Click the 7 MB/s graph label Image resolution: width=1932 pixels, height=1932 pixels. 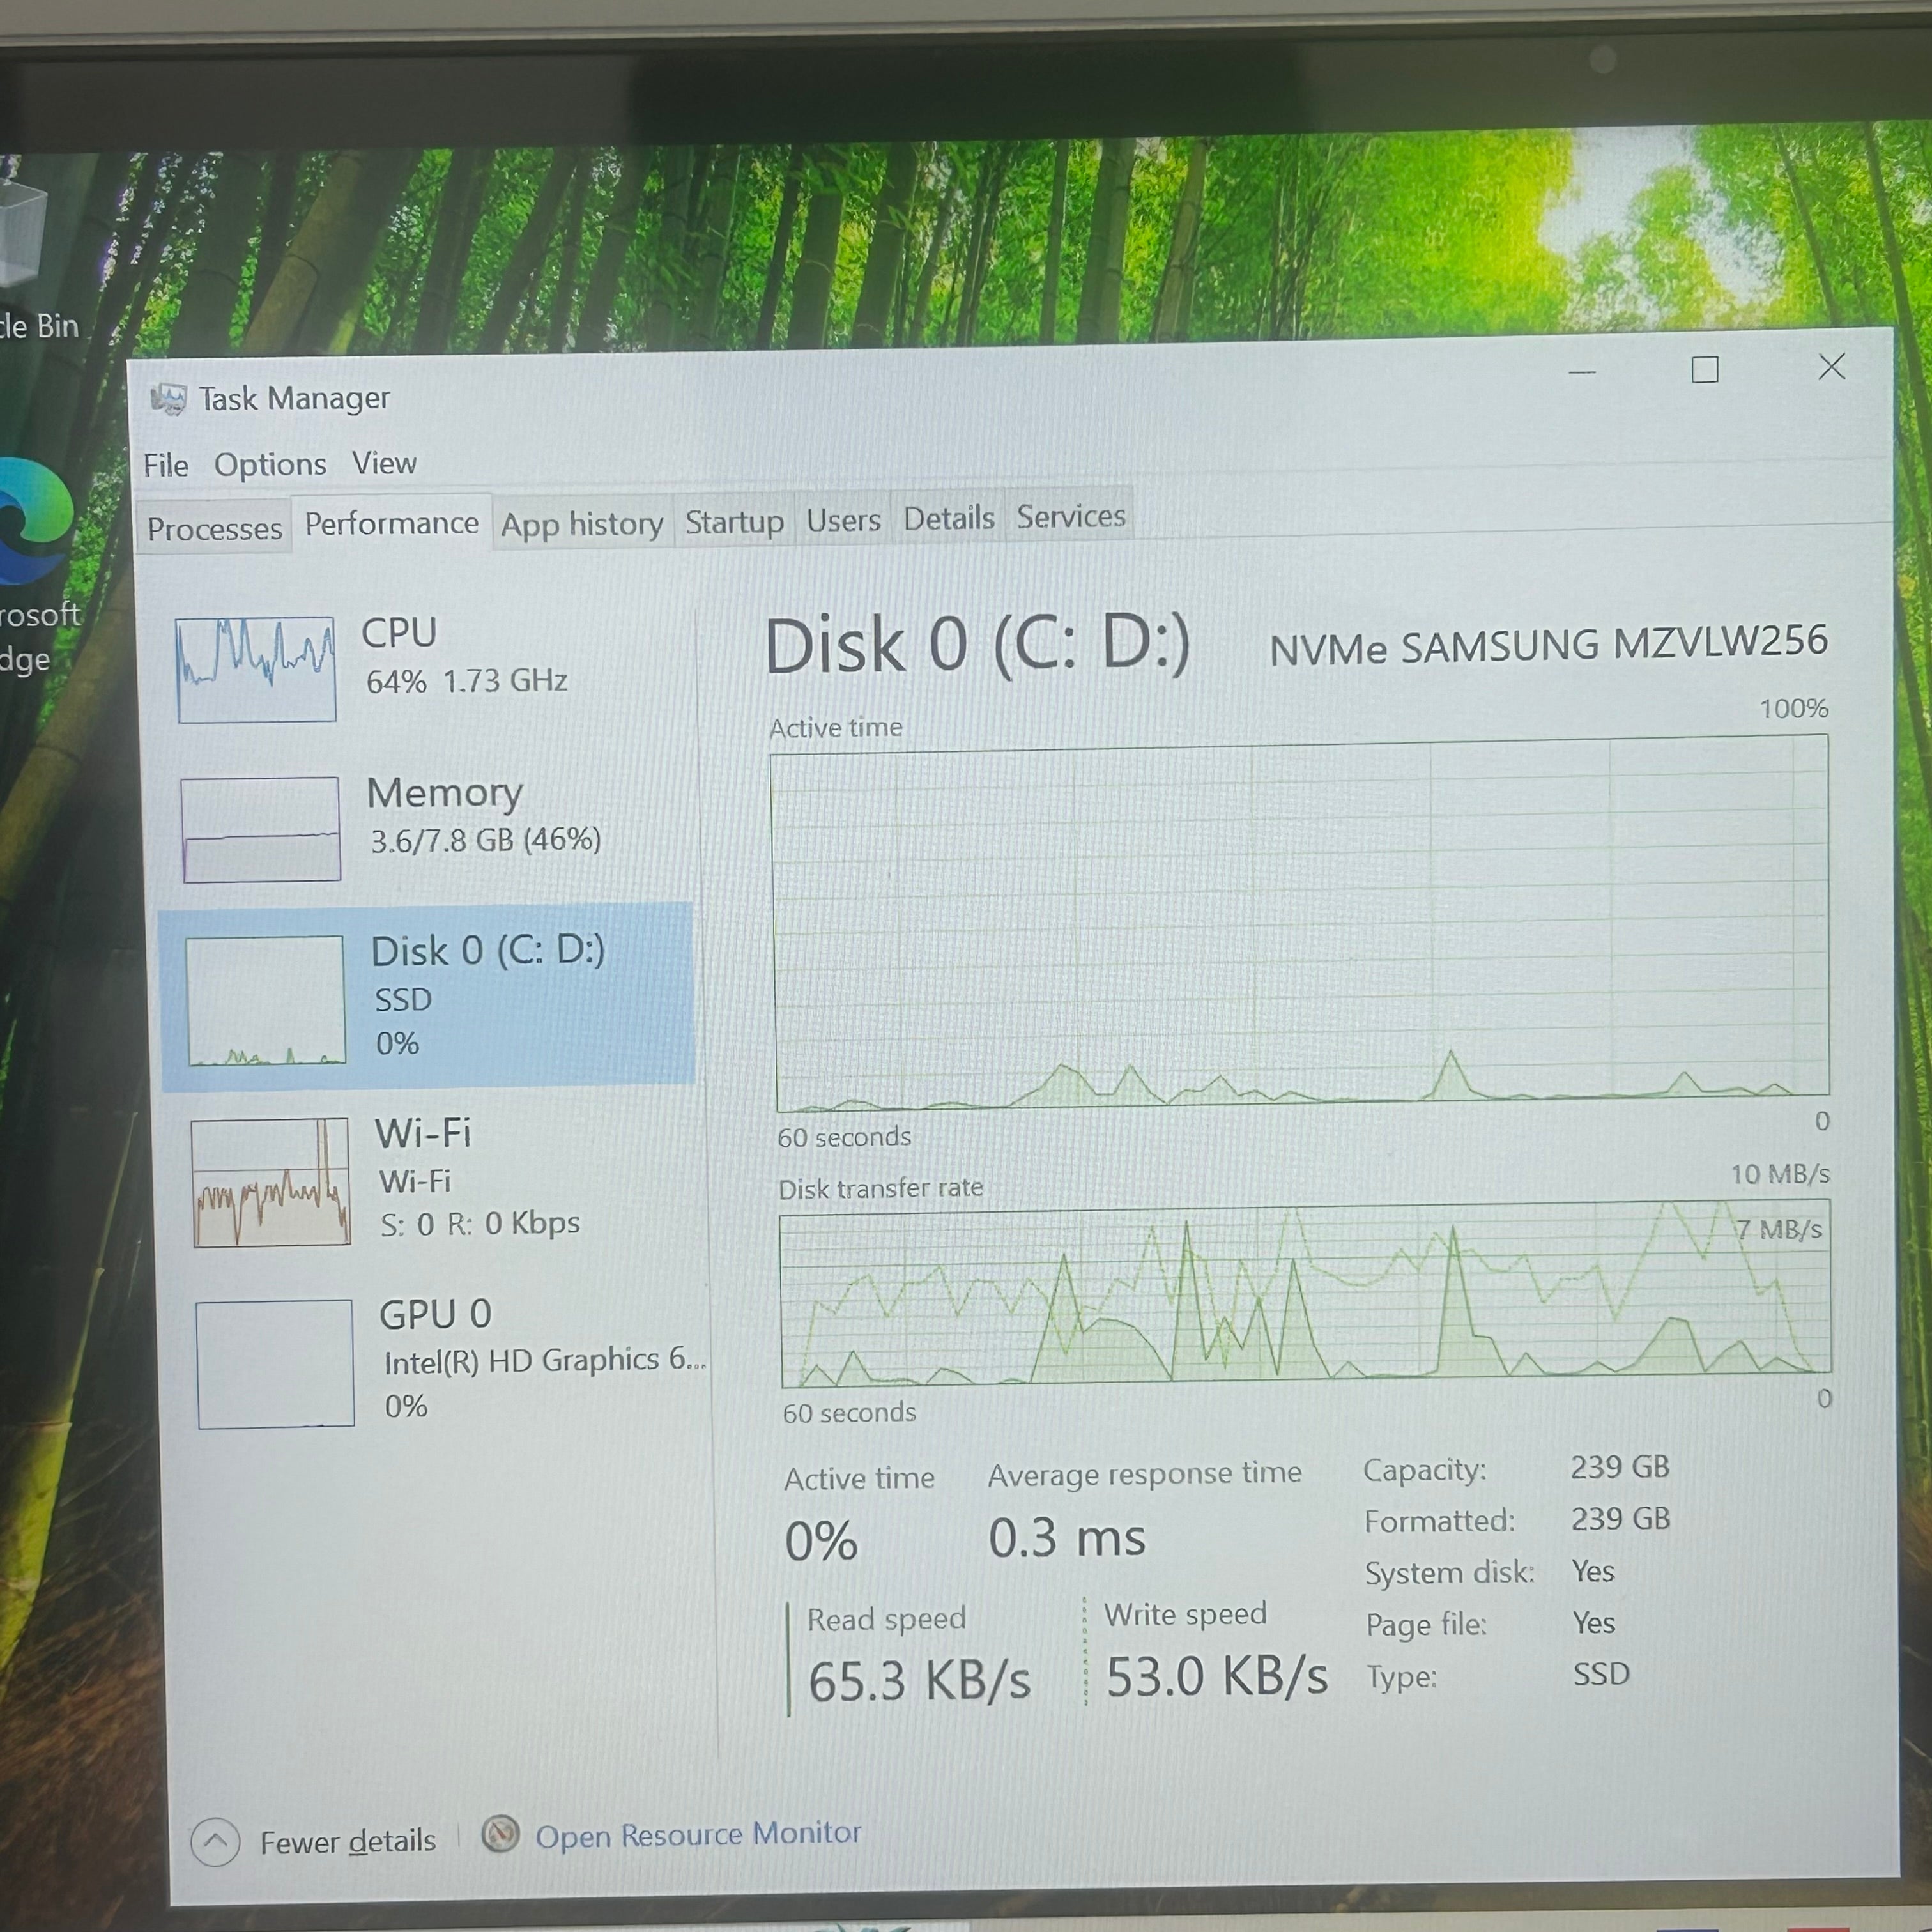[x=1779, y=1229]
